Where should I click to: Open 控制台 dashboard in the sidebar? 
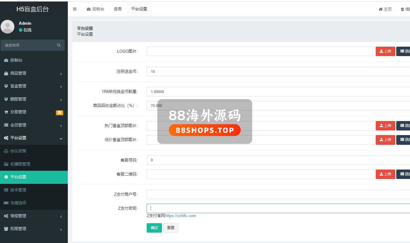click(x=16, y=60)
